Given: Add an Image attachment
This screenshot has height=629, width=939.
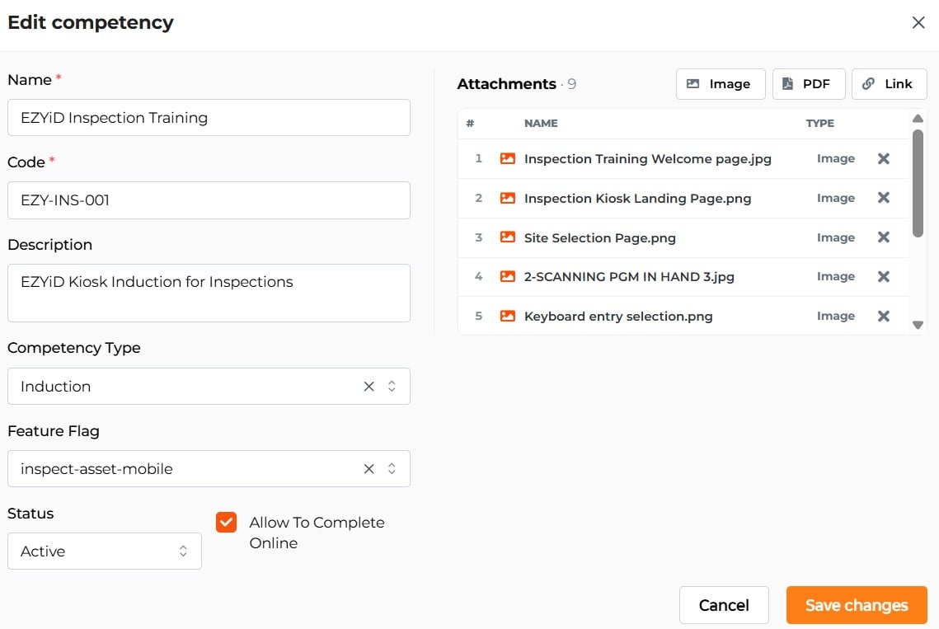Looking at the screenshot, I should tap(721, 84).
